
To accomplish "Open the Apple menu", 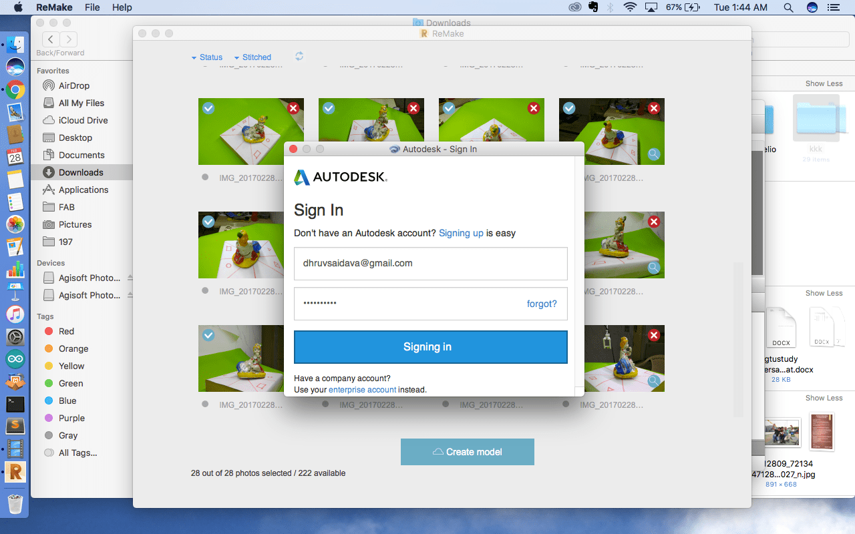I will pos(19,7).
